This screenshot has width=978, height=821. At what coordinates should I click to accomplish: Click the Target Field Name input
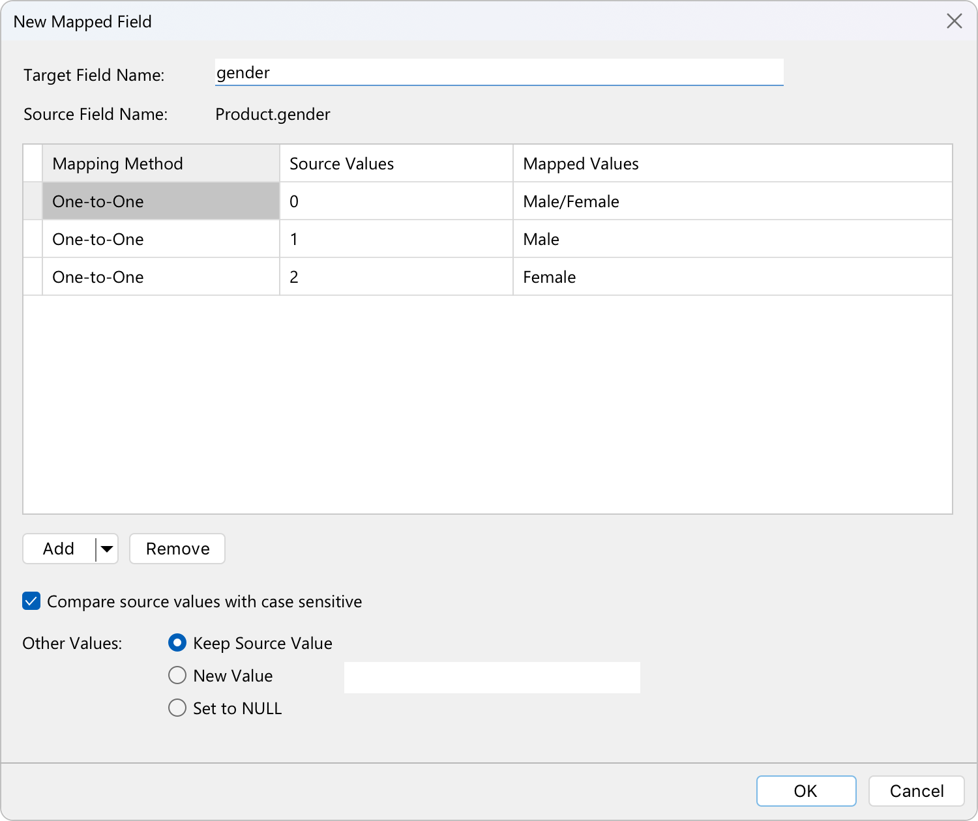499,72
